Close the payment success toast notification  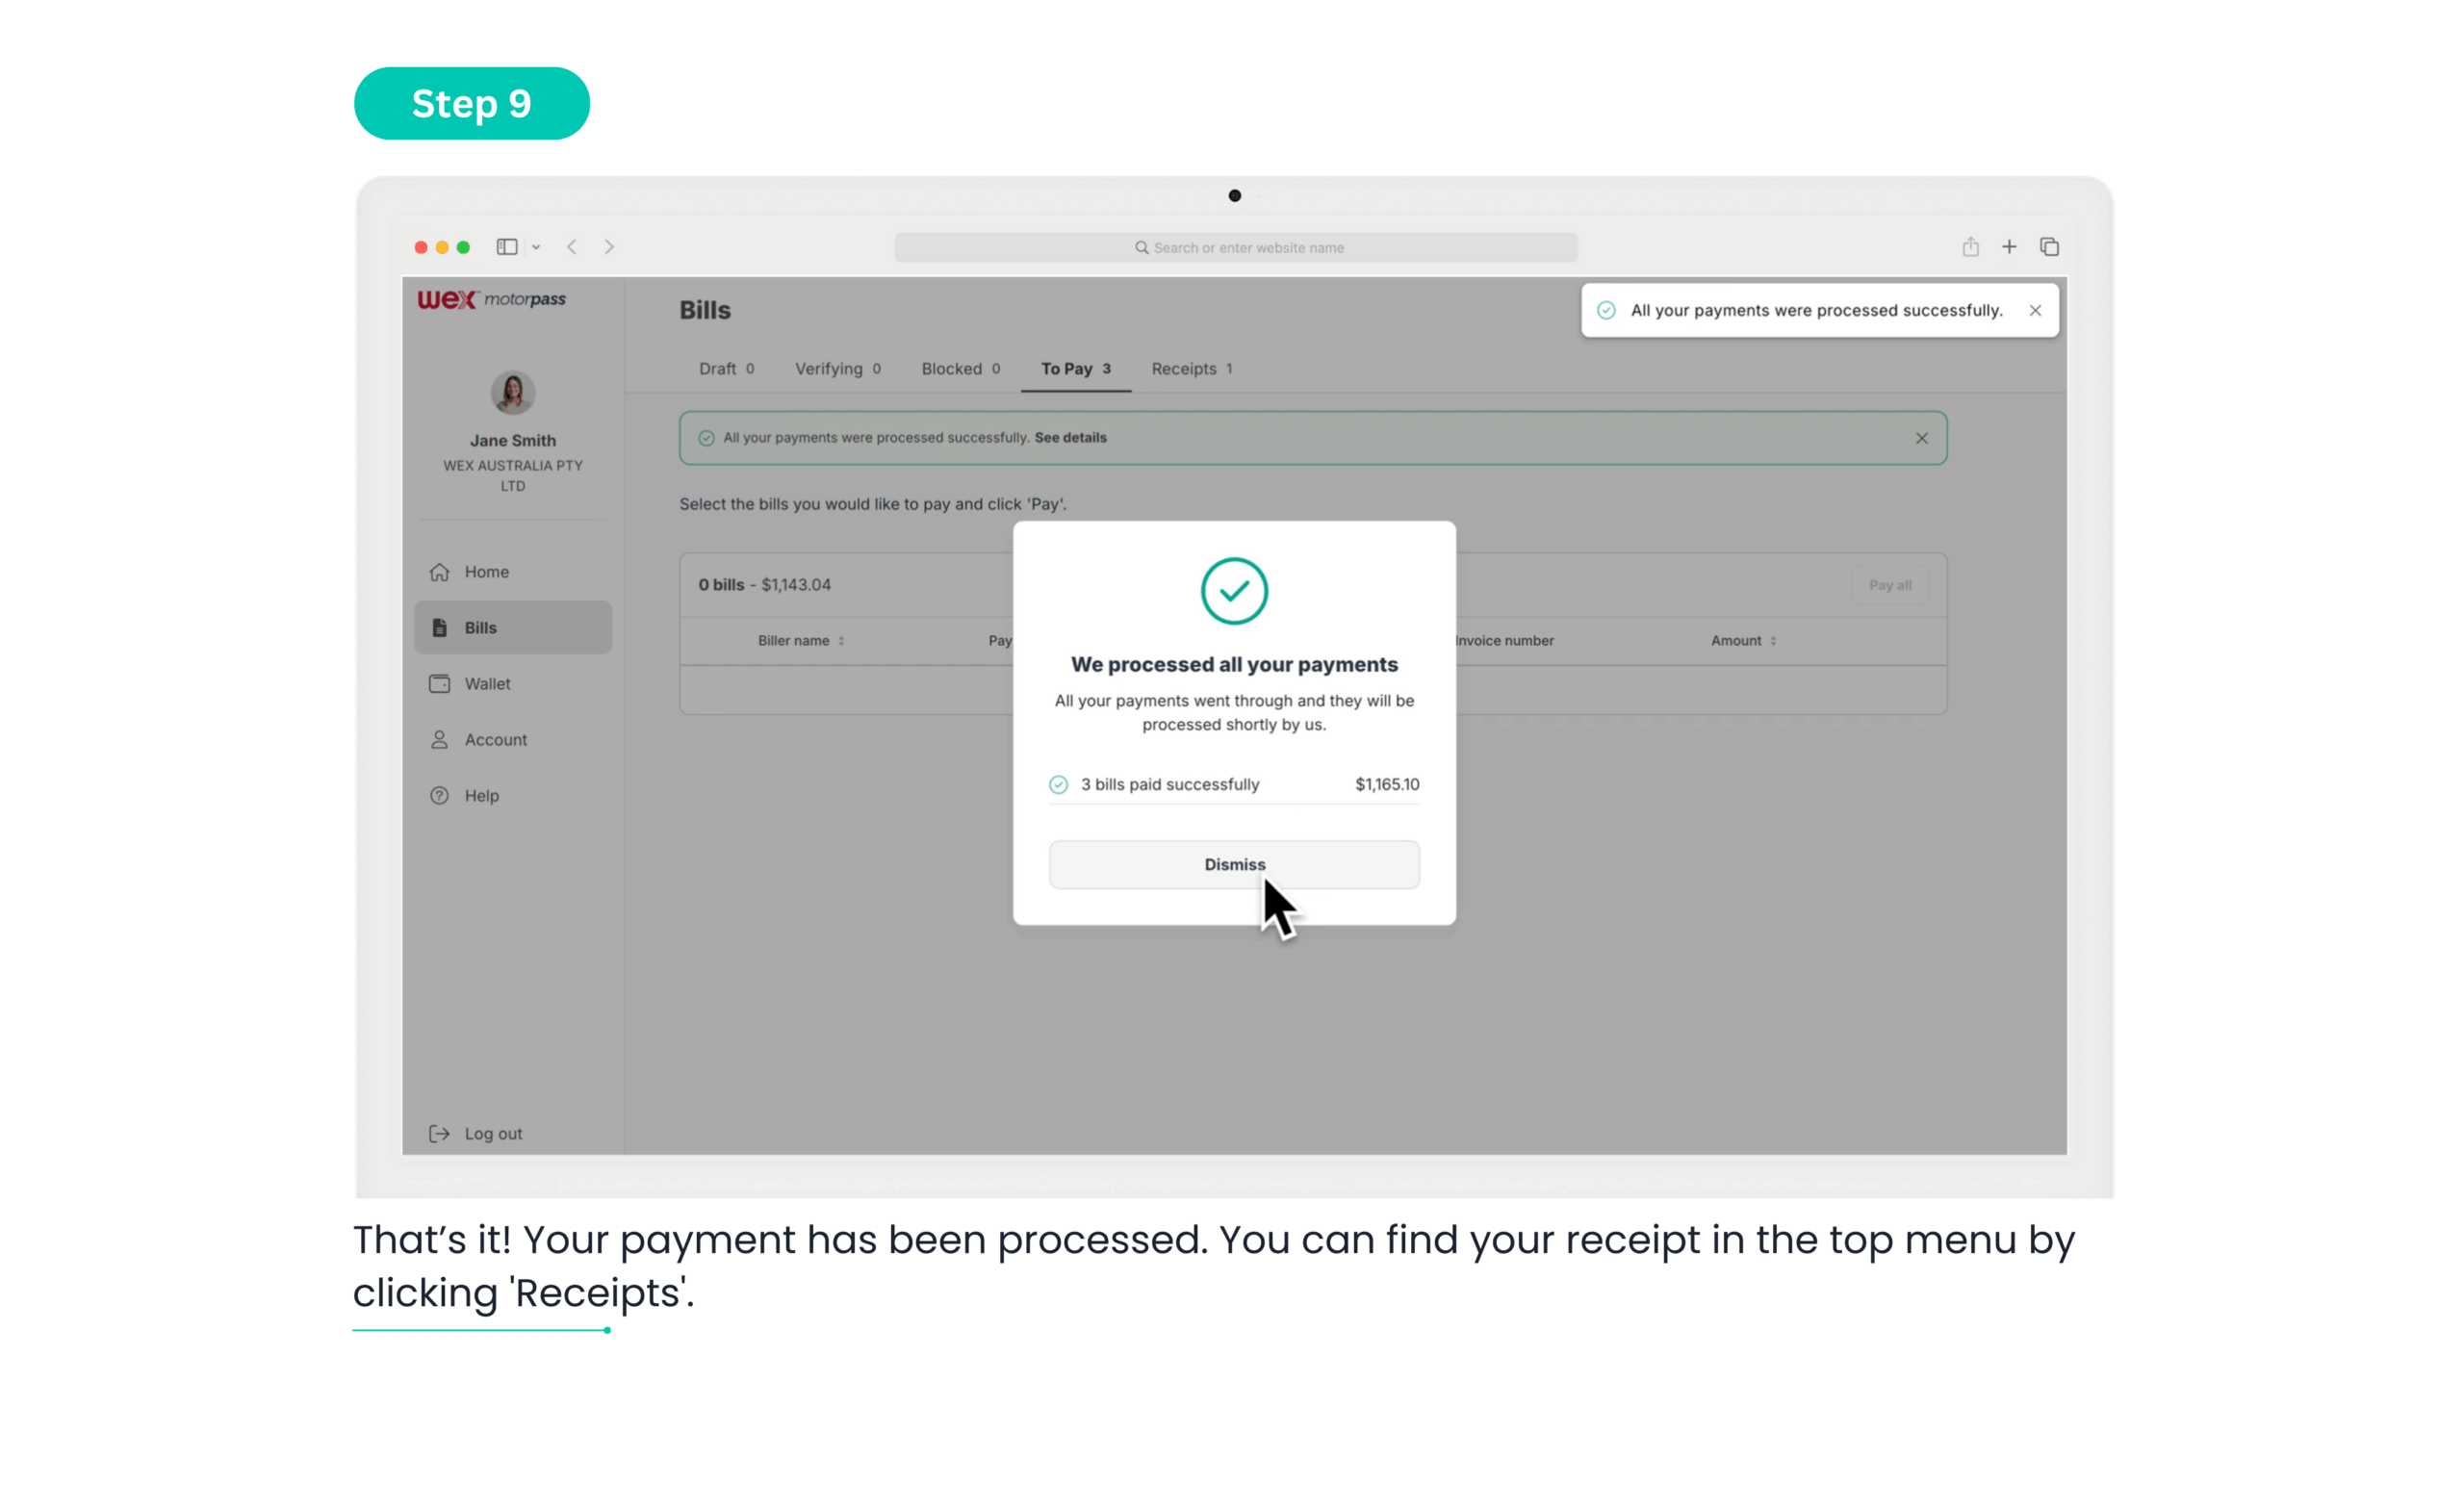[x=2034, y=311]
